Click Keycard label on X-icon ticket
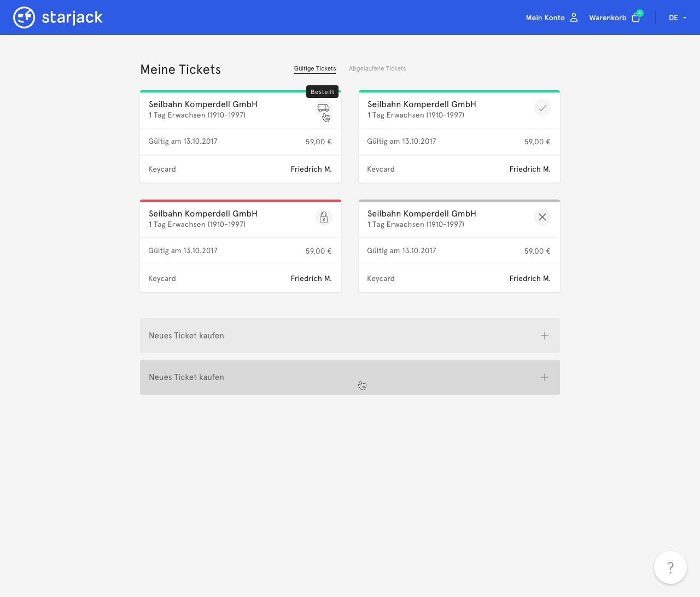Viewport: 700px width, 597px height. click(381, 278)
